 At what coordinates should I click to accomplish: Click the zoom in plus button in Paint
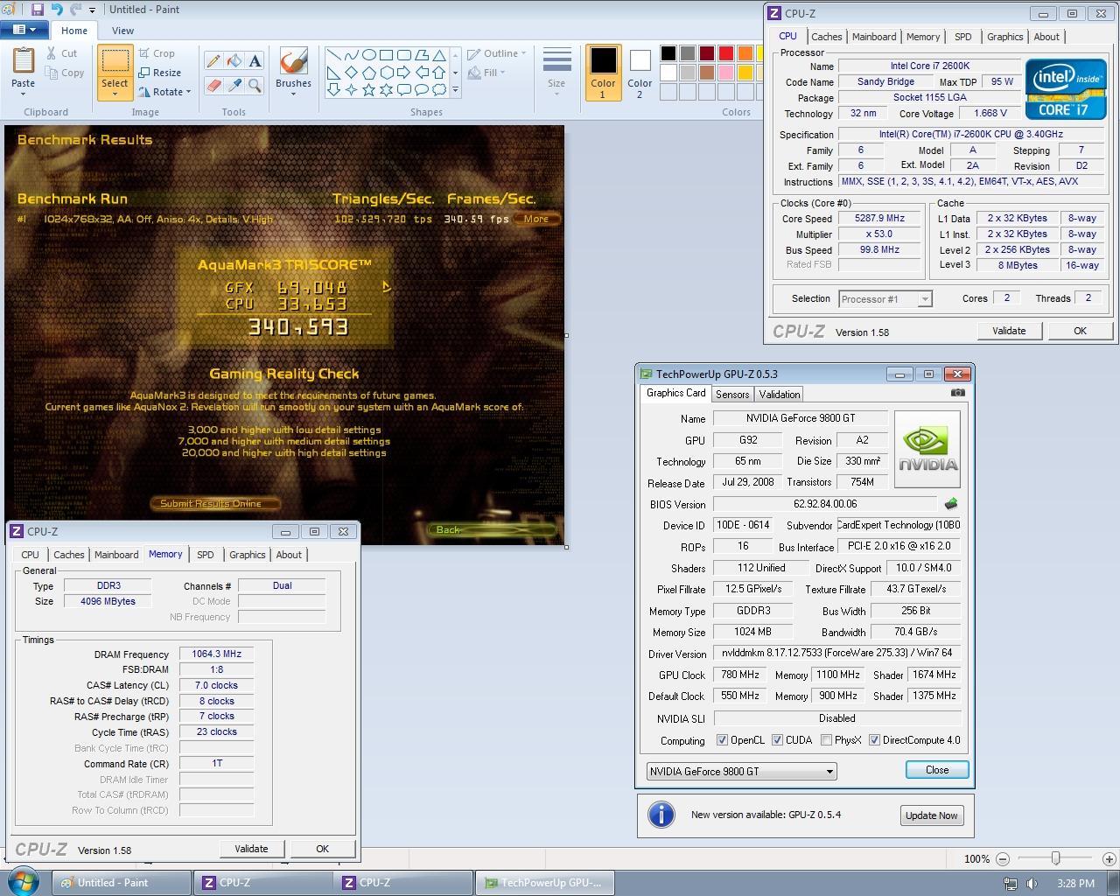[1109, 859]
